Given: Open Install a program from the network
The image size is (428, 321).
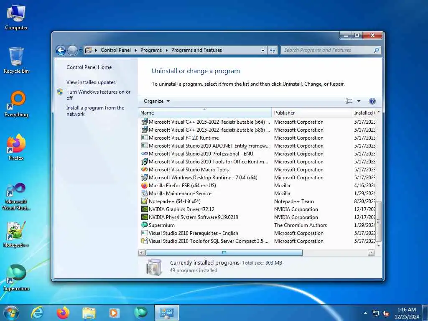Looking at the screenshot, I should 95,111.
